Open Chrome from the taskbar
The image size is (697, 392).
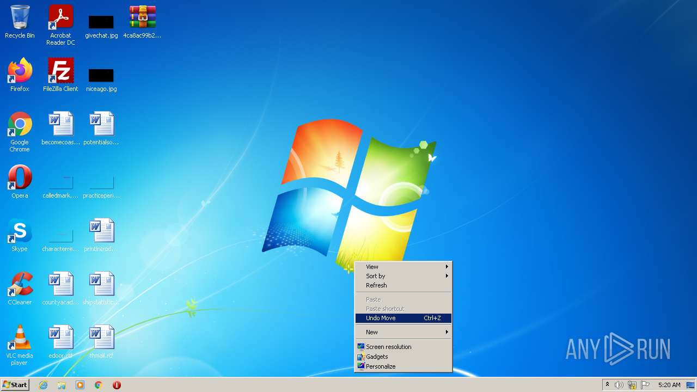tap(99, 385)
